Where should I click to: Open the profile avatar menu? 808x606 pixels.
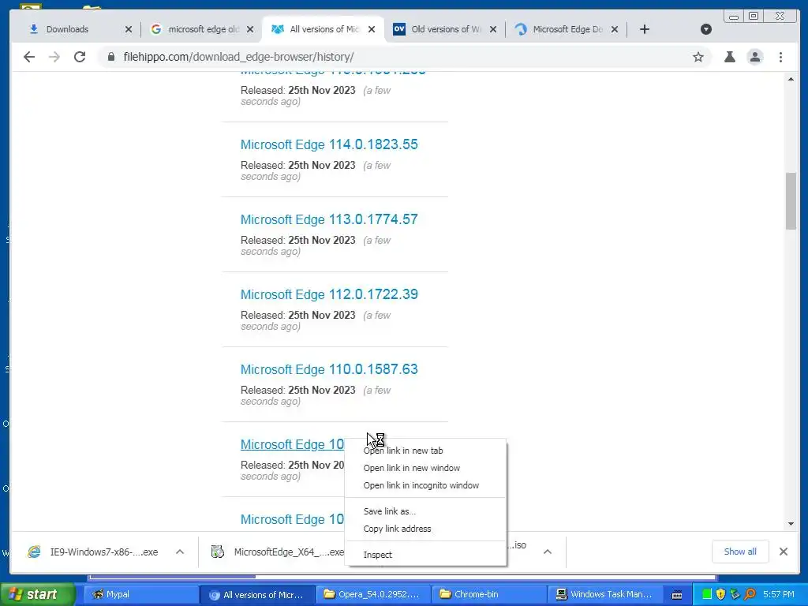coord(755,57)
